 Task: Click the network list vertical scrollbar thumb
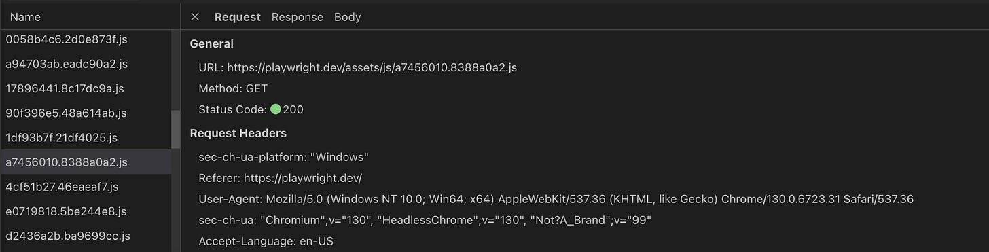pos(176,129)
